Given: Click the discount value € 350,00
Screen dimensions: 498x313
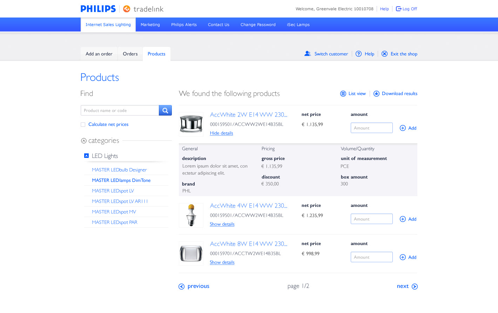Looking at the screenshot, I should 270,184.
